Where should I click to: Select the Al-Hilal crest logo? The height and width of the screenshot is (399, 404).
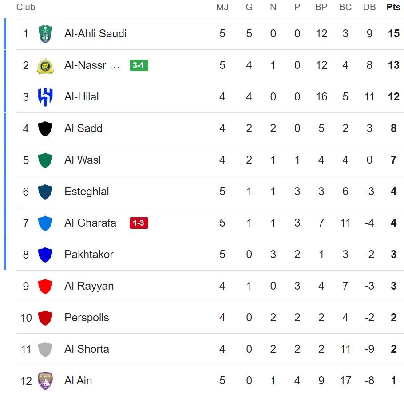[44, 96]
